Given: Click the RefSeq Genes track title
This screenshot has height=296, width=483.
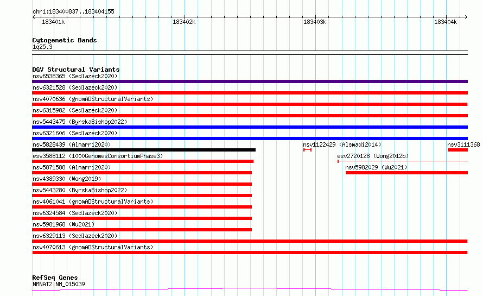Looking at the screenshot, I should coord(55,278).
